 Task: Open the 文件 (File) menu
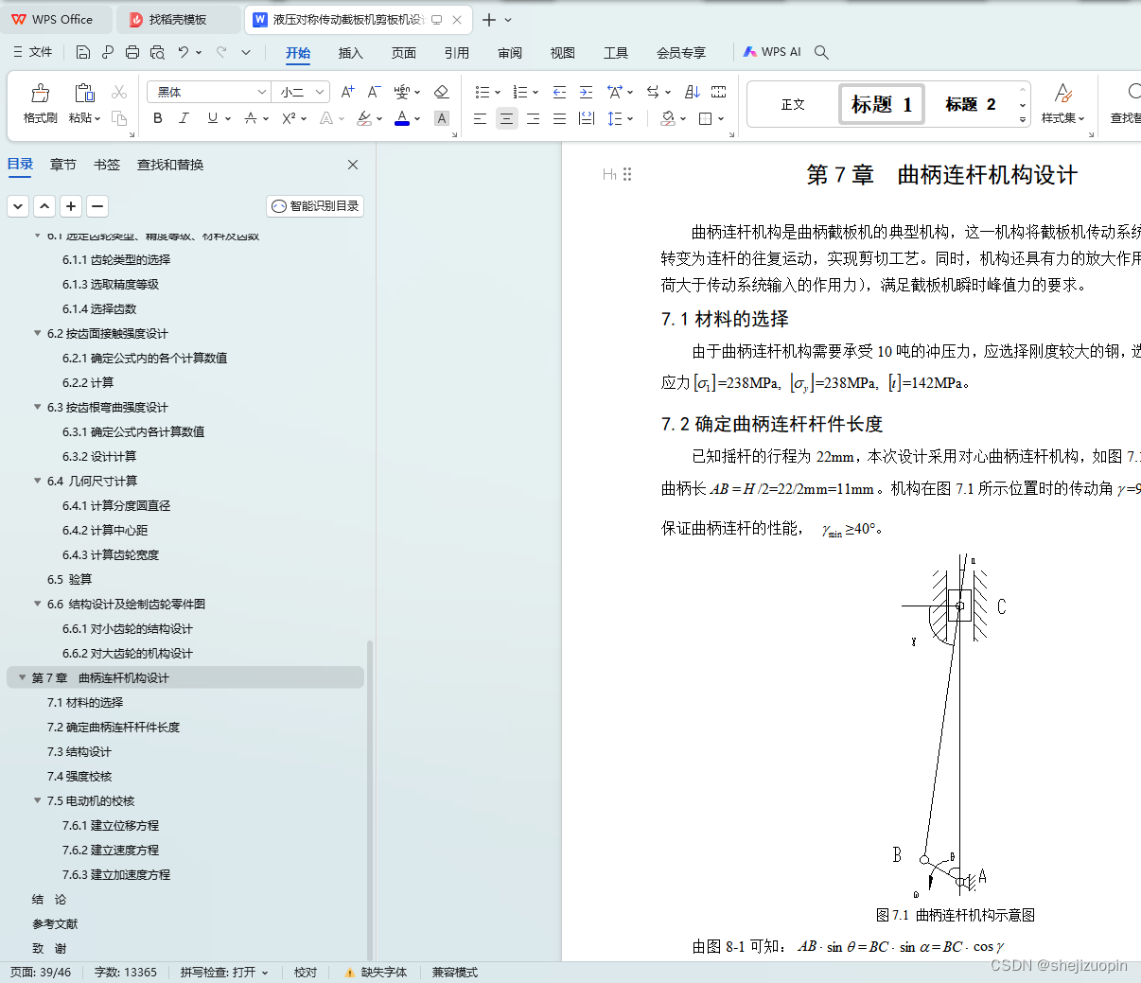[x=32, y=52]
